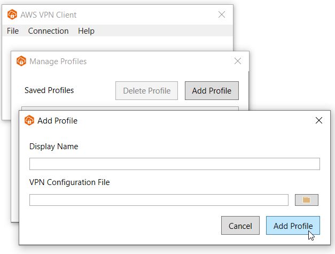The height and width of the screenshot is (254, 335).
Task: Close the Manage Profiles window
Action: [238, 61]
